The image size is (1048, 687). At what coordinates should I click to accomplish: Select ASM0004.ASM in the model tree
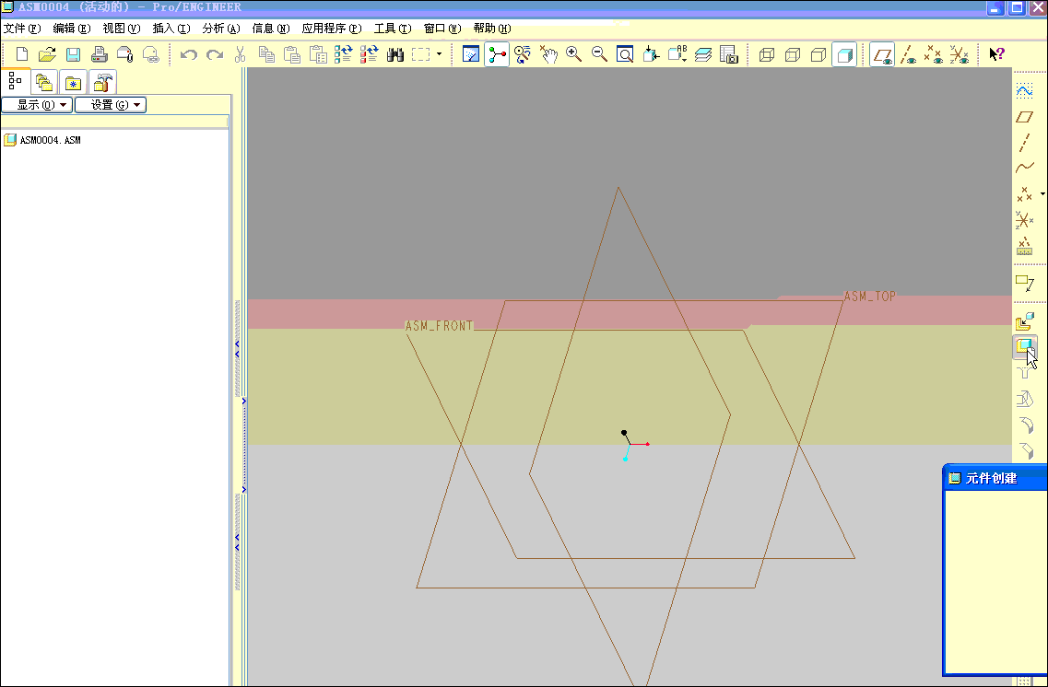[x=50, y=140]
